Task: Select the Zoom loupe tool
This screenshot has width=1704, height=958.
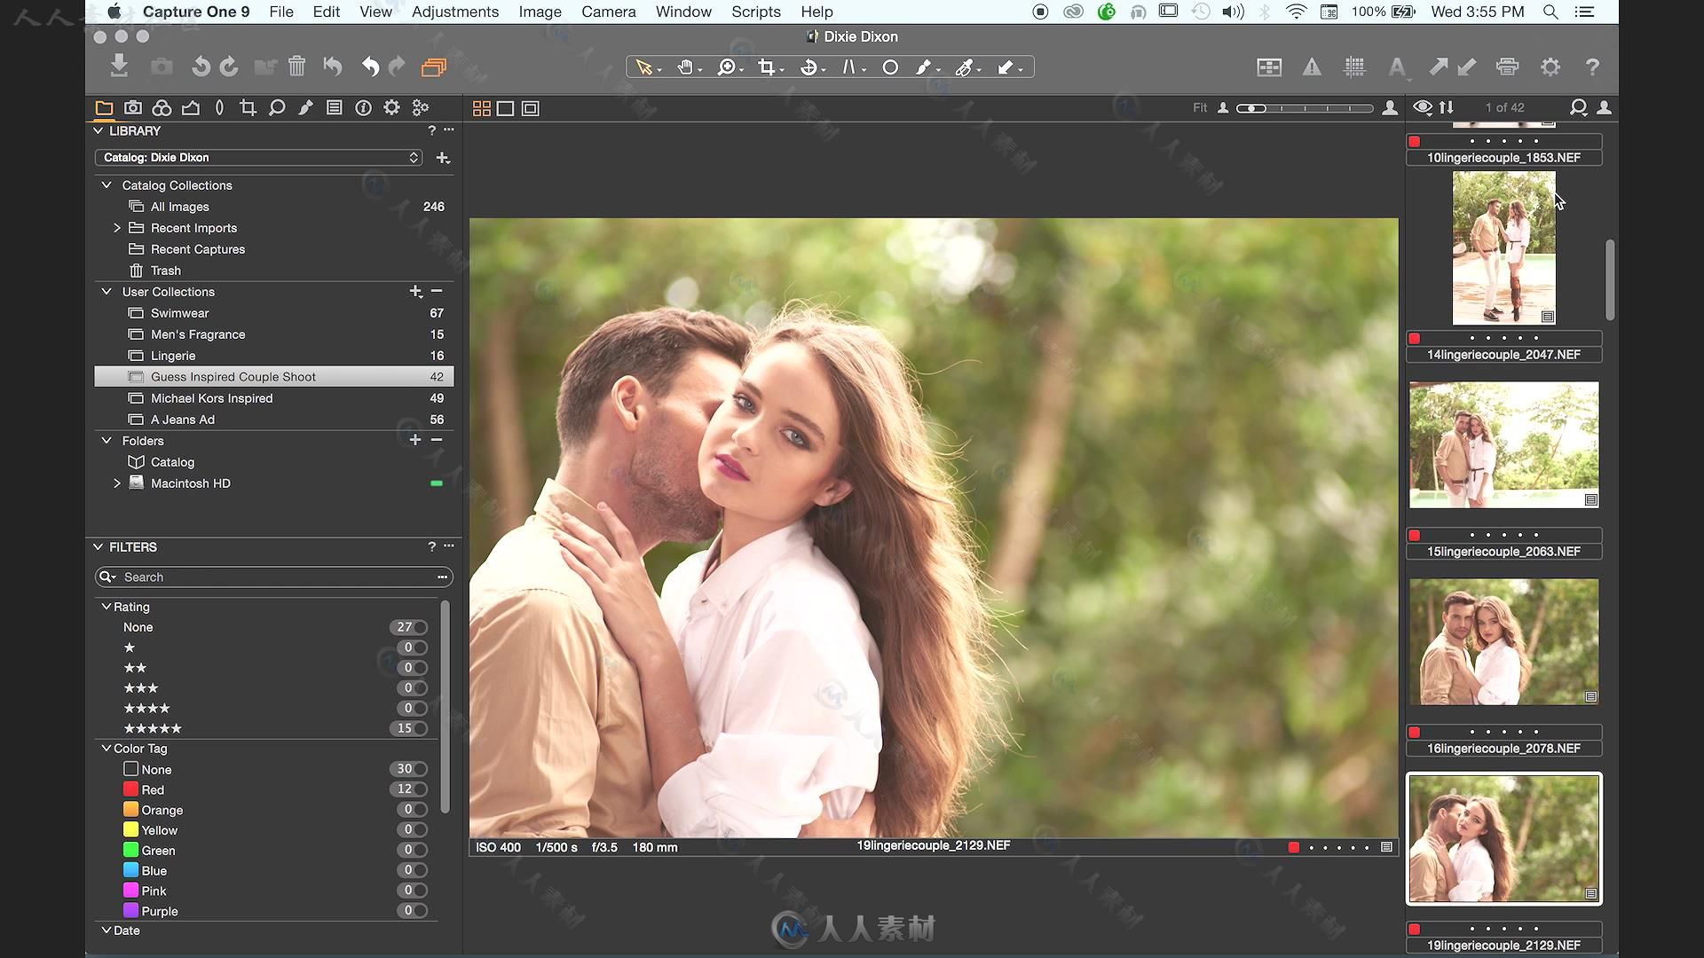Action: point(727,67)
